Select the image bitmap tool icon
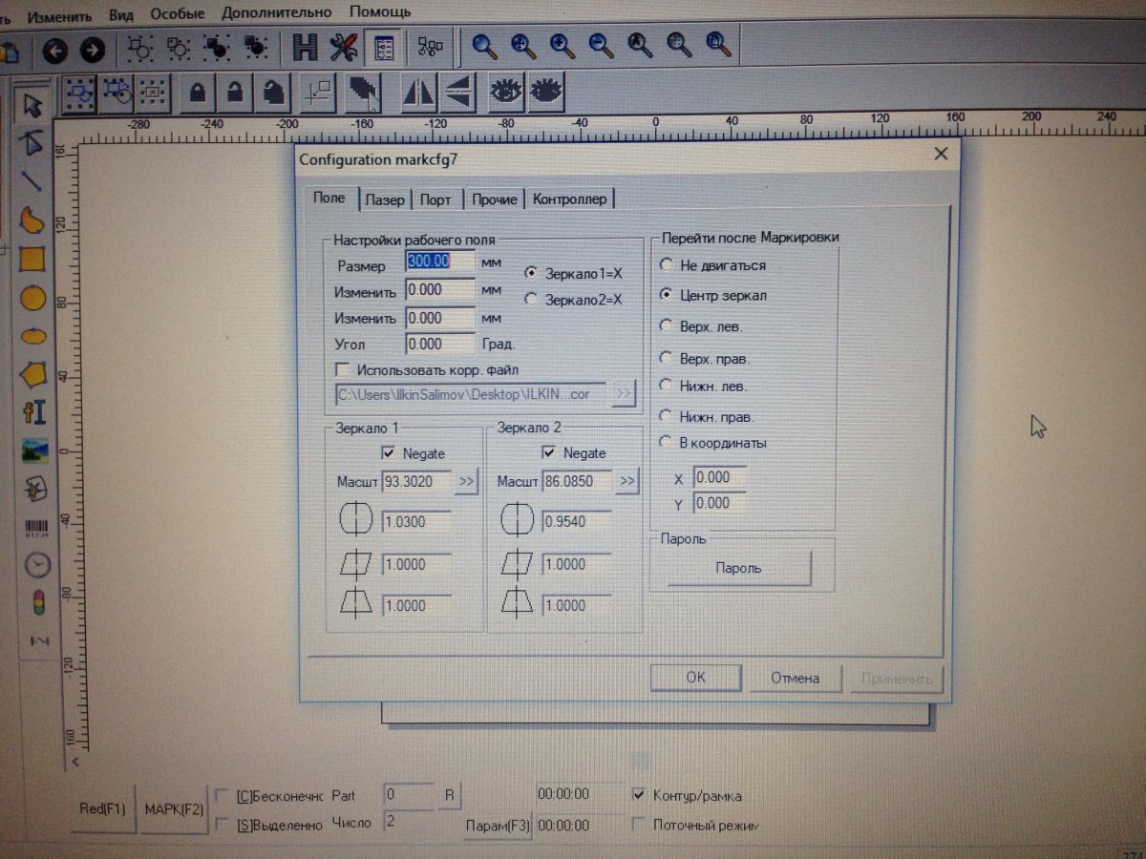Image resolution: width=1146 pixels, height=859 pixels. coord(35,450)
